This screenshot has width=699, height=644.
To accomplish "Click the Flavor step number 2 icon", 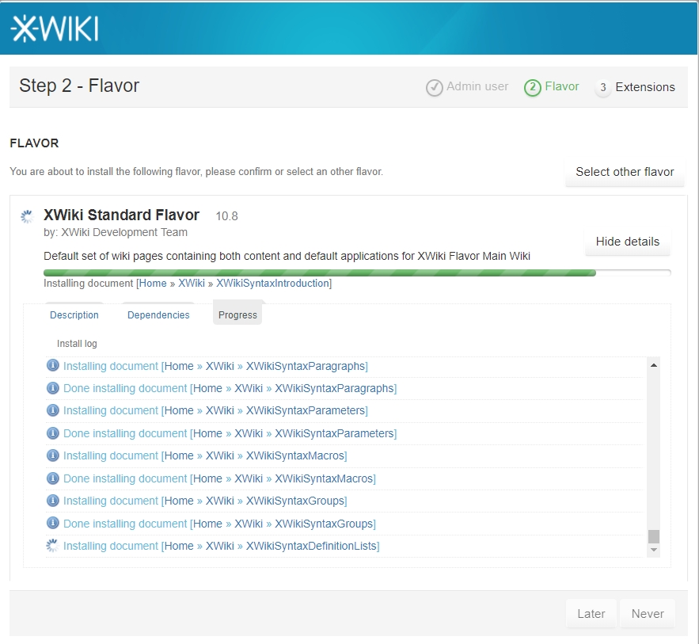I will (532, 87).
